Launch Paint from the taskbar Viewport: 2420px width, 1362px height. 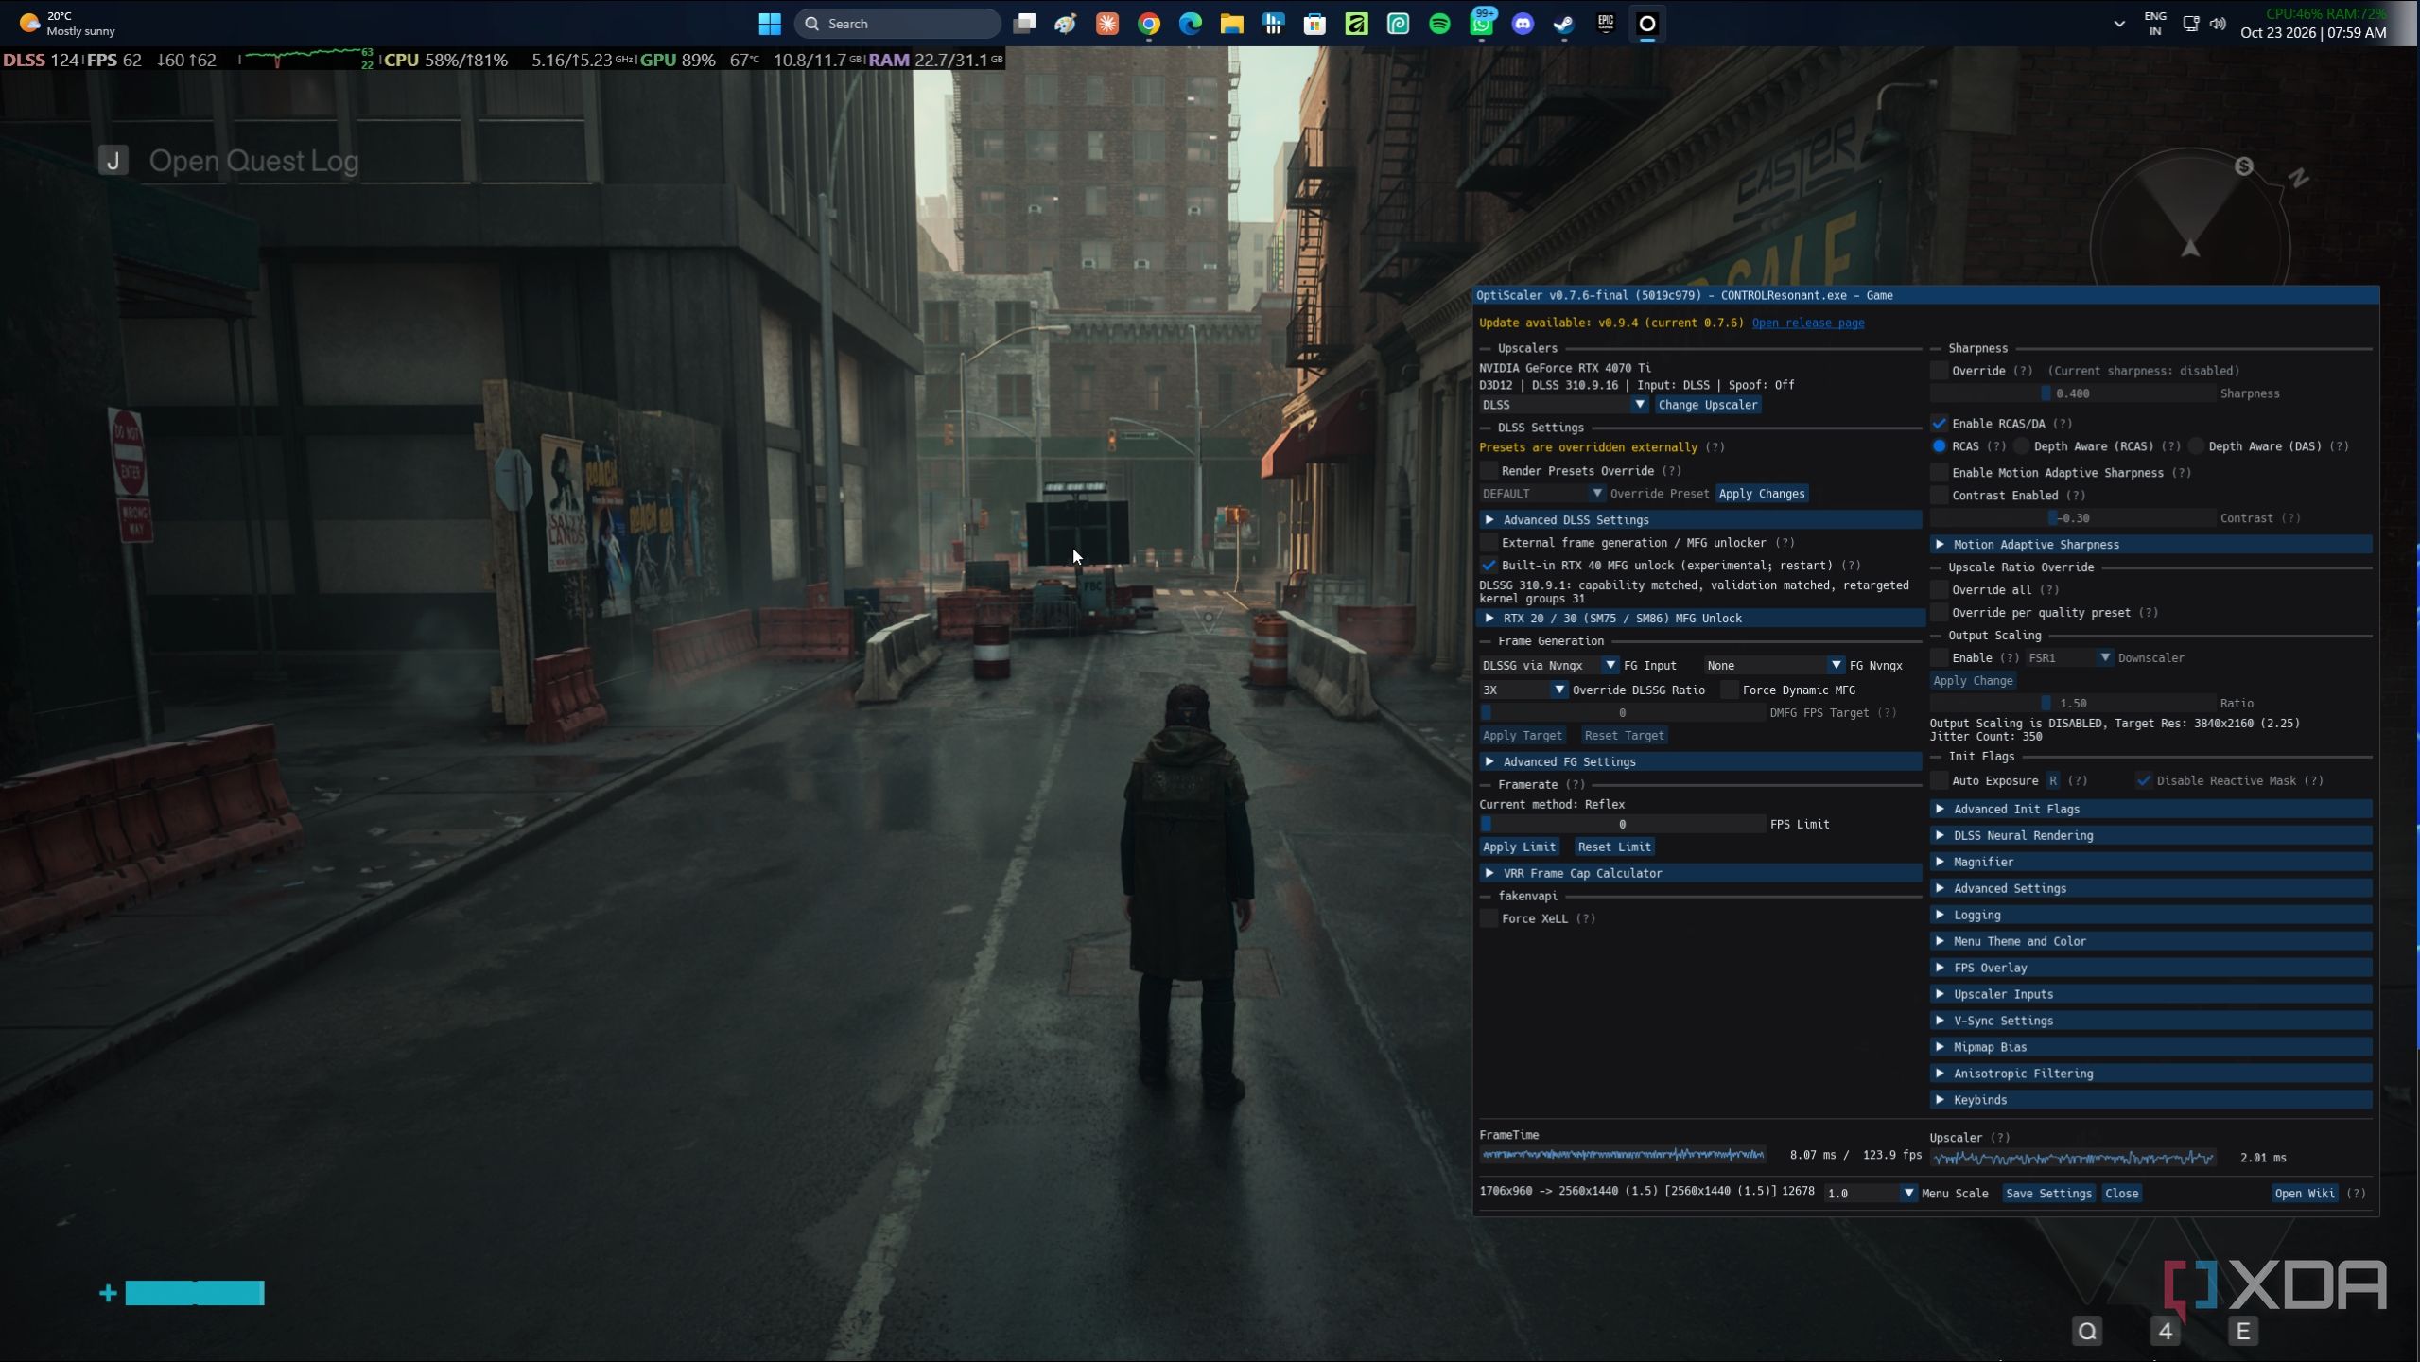[x=1066, y=24]
